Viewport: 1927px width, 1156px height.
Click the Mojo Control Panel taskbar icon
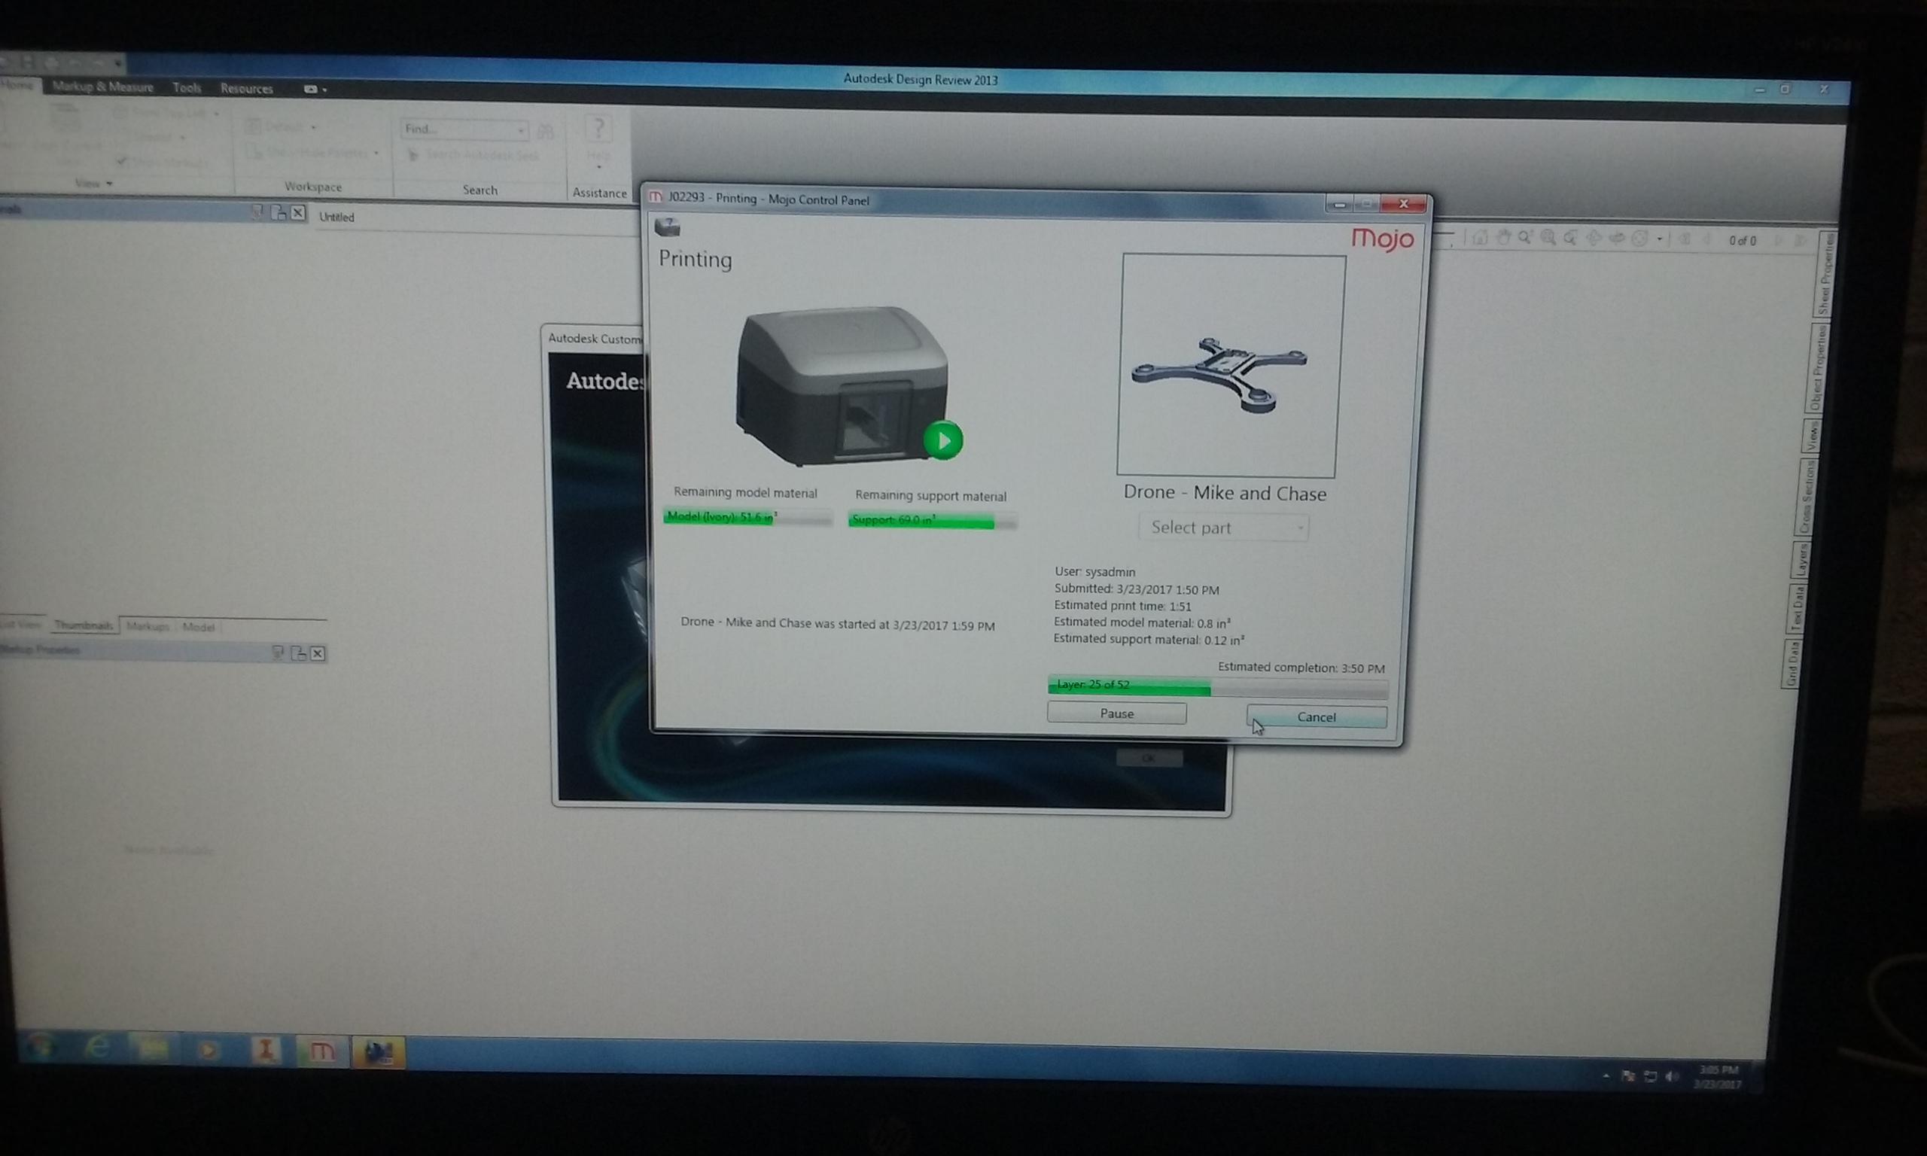[x=321, y=1051]
